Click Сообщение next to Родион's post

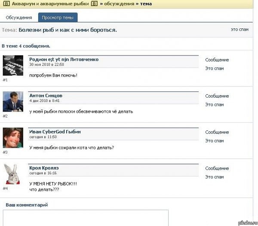(217, 60)
